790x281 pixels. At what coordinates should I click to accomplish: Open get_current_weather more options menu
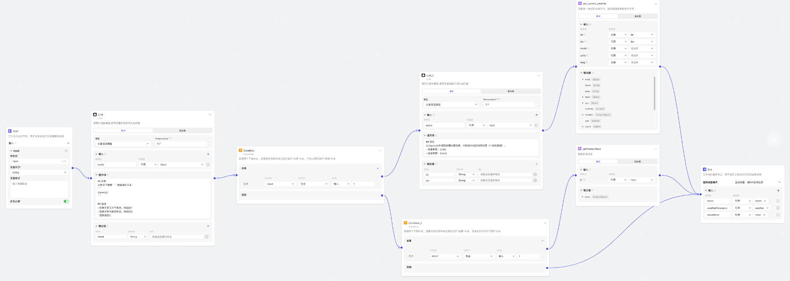tap(656, 4)
